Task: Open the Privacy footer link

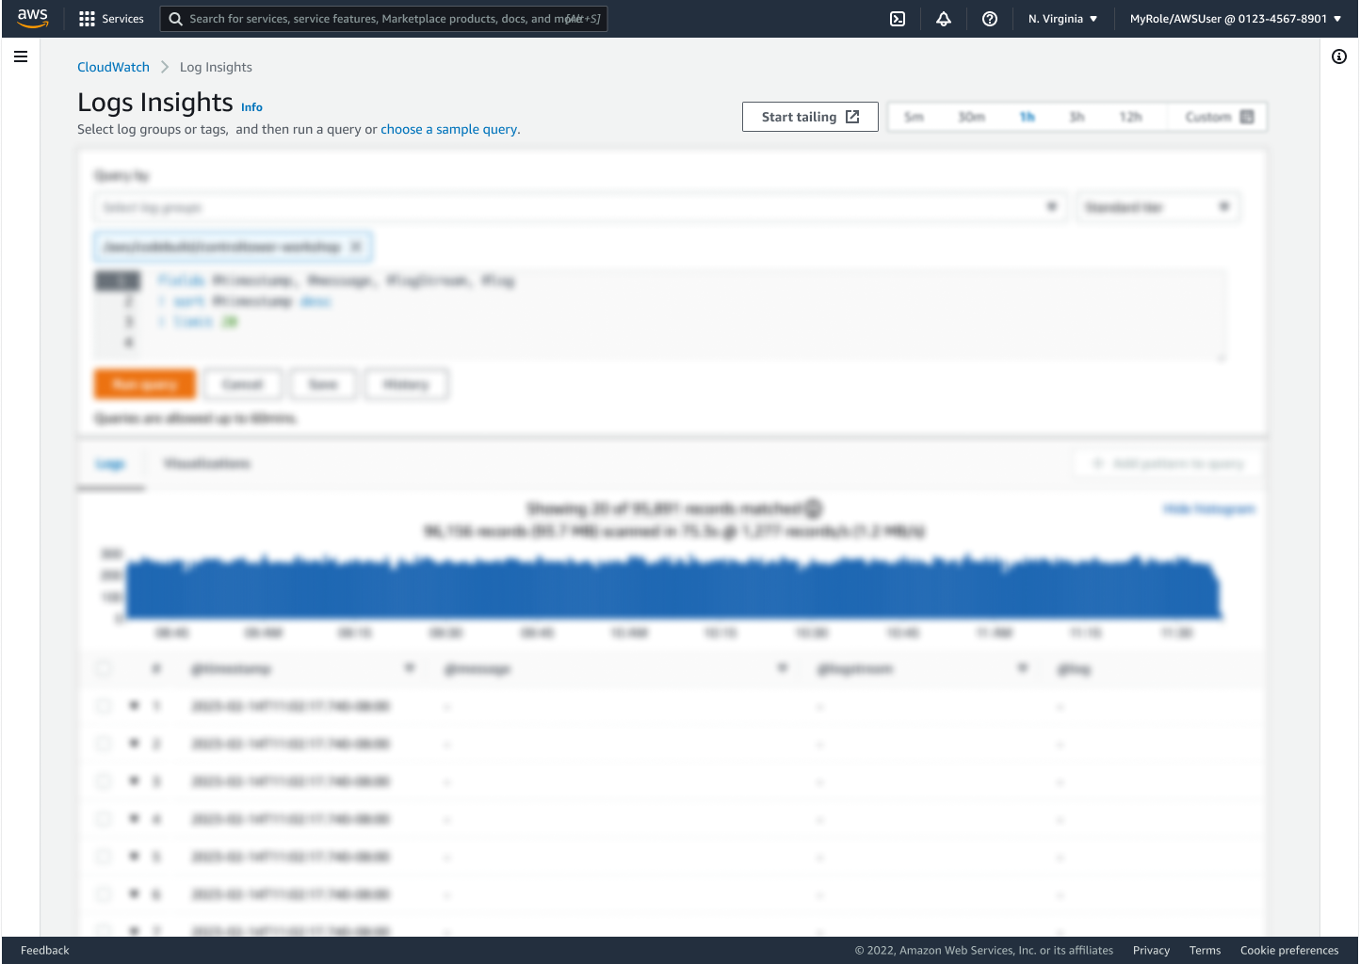Action: 1151,950
